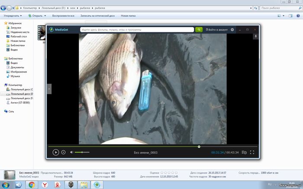
Task: Select 'Локальный диск (C' in navigation pane
Action: [19, 89]
